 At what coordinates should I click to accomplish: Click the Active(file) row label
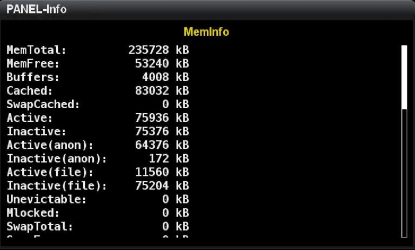point(50,172)
